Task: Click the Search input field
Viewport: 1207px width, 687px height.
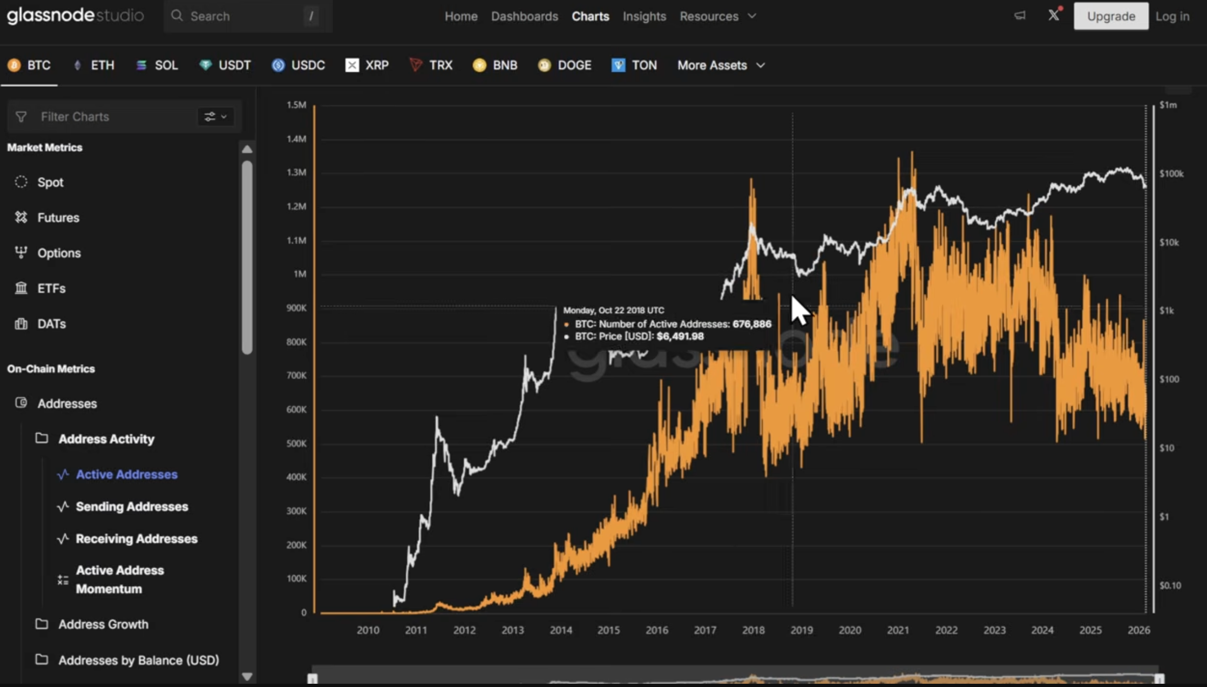Action: (x=247, y=16)
